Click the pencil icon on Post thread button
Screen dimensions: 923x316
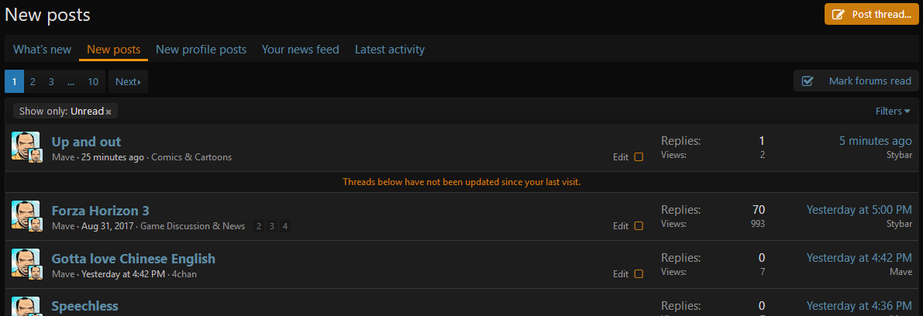(x=839, y=14)
